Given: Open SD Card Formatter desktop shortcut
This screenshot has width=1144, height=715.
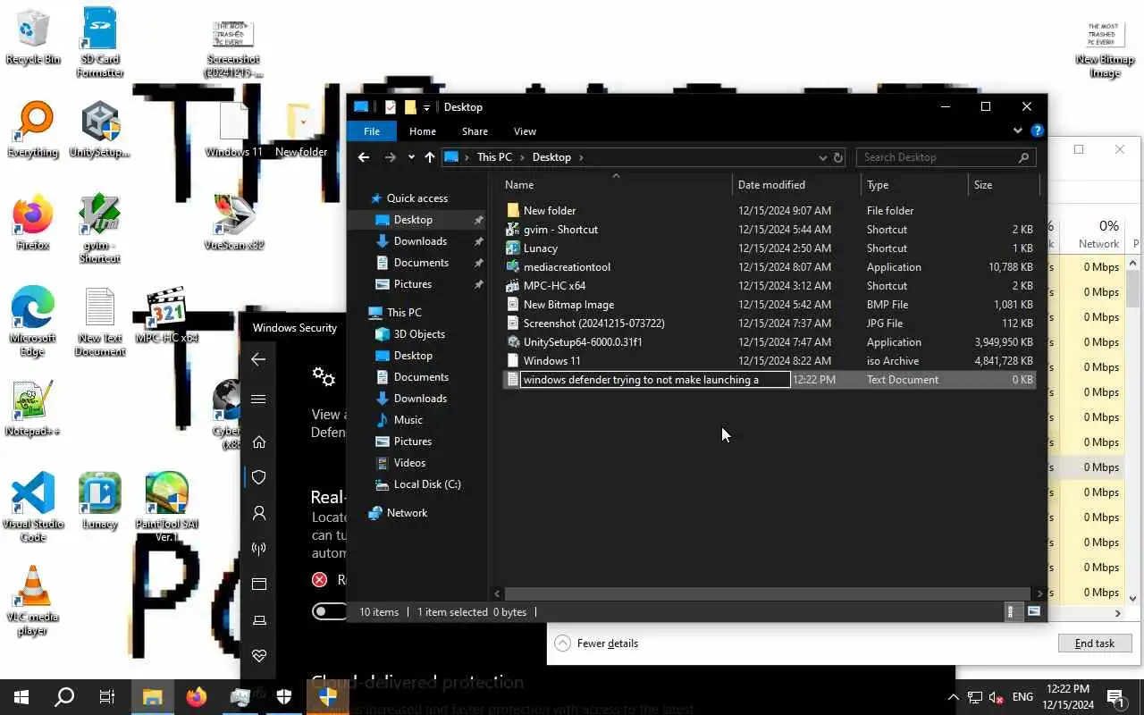Looking at the screenshot, I should 99,42.
